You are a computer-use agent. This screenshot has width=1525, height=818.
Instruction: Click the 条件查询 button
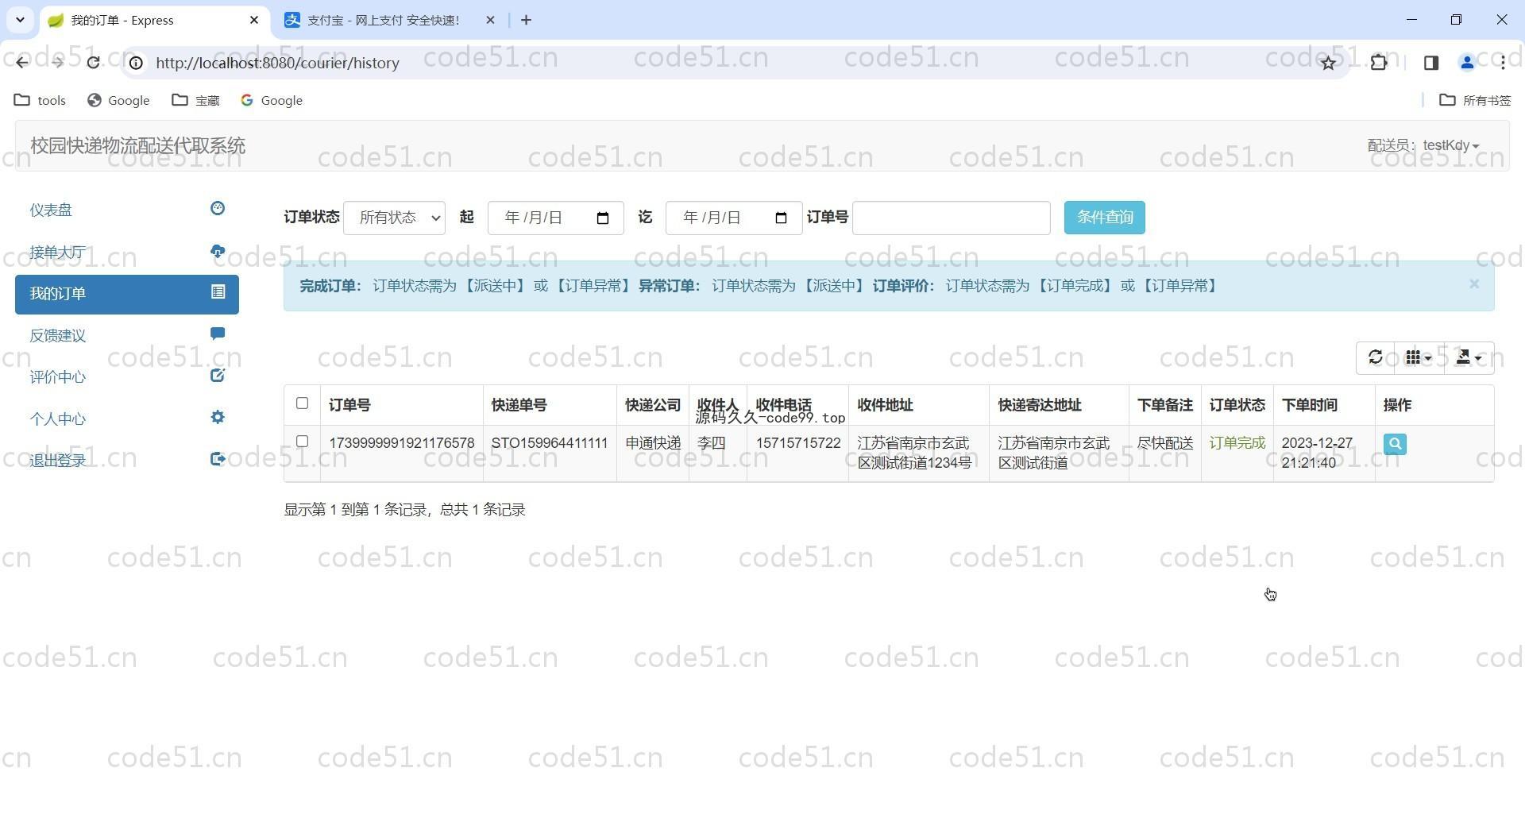click(1104, 218)
